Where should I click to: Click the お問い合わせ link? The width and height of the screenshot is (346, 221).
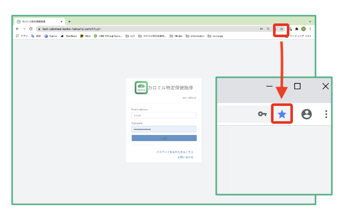click(185, 157)
